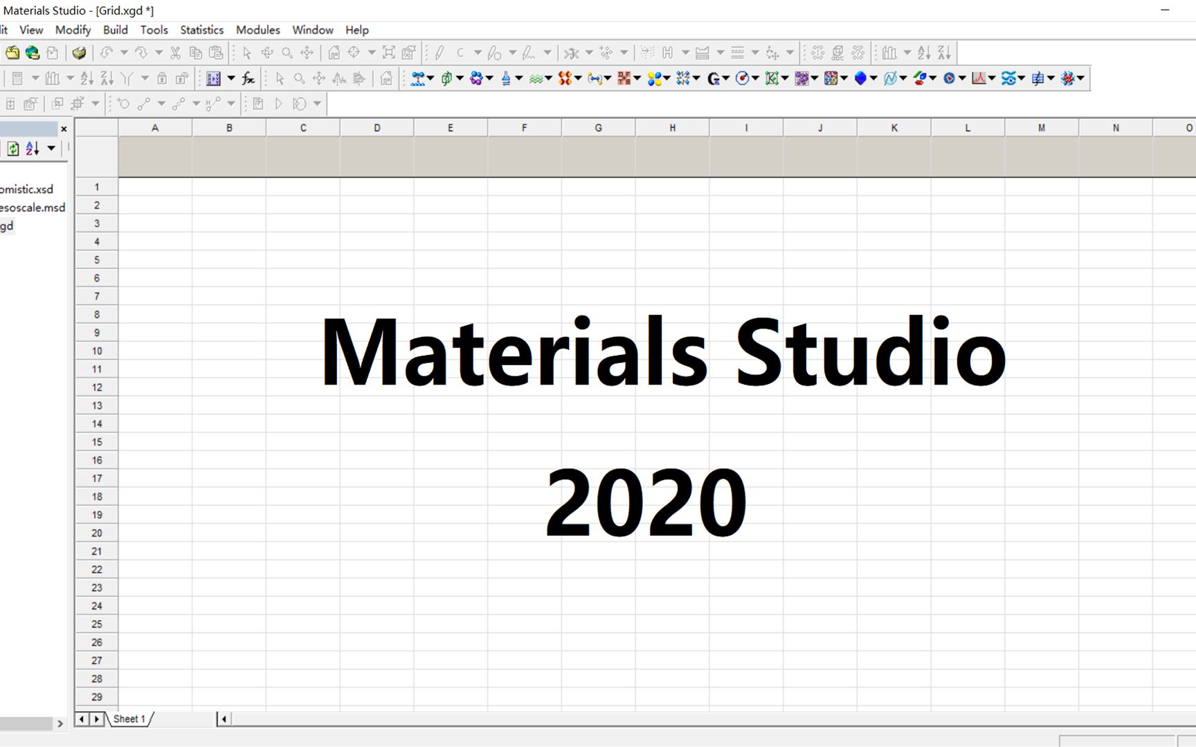Open dropdown beside the filter funnel icon

click(x=145, y=78)
